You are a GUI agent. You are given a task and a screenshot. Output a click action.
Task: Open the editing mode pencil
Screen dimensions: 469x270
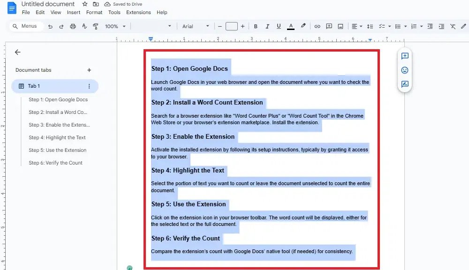[463, 26]
